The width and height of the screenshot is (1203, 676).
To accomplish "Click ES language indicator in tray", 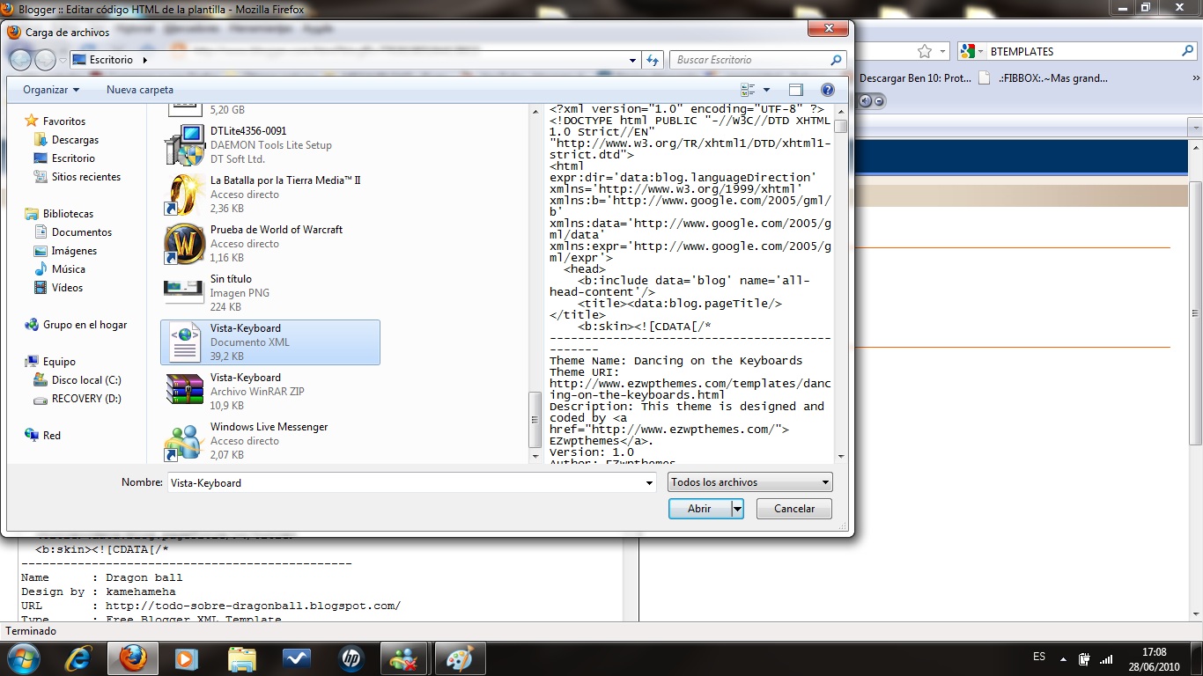I will (1039, 658).
